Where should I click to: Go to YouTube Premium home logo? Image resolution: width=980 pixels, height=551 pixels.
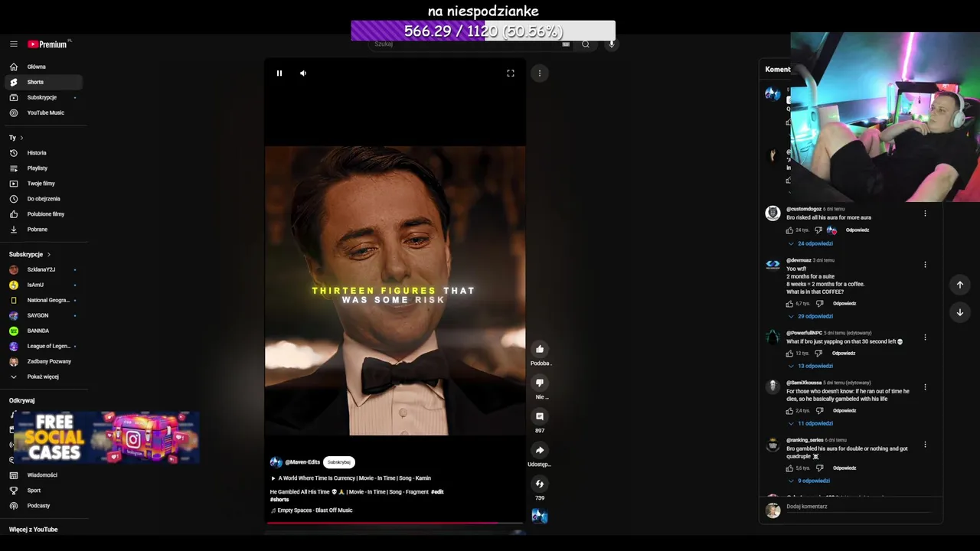click(48, 44)
